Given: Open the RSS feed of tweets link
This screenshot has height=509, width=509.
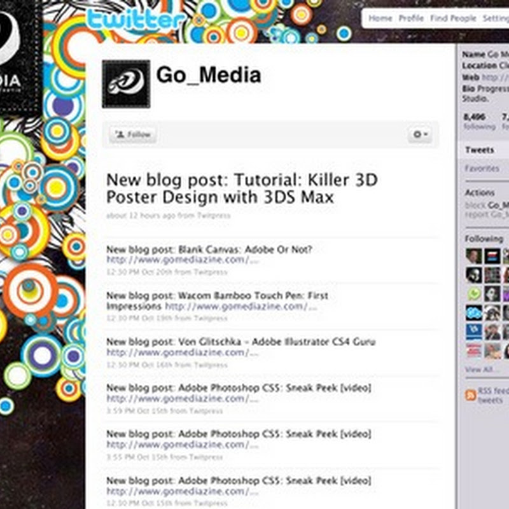Looking at the screenshot, I should 494,395.
